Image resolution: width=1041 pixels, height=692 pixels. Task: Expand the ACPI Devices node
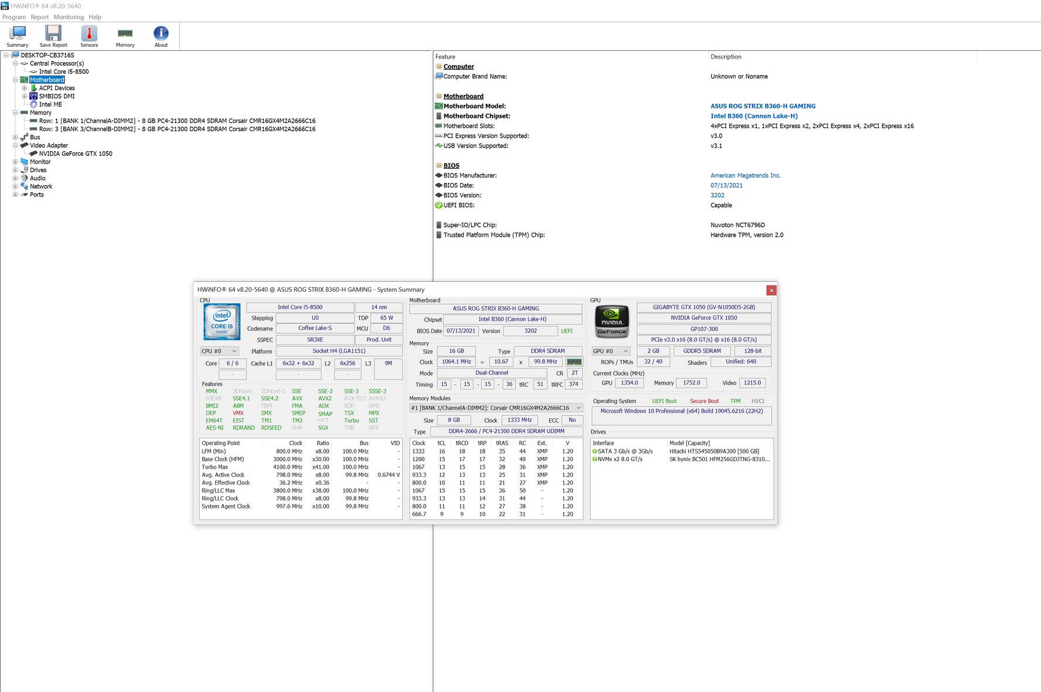(x=25, y=88)
